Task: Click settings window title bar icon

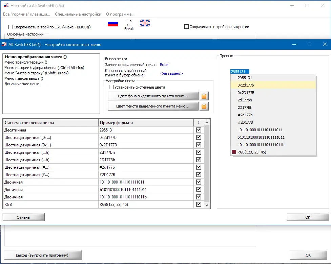Action: (x=6, y=6)
